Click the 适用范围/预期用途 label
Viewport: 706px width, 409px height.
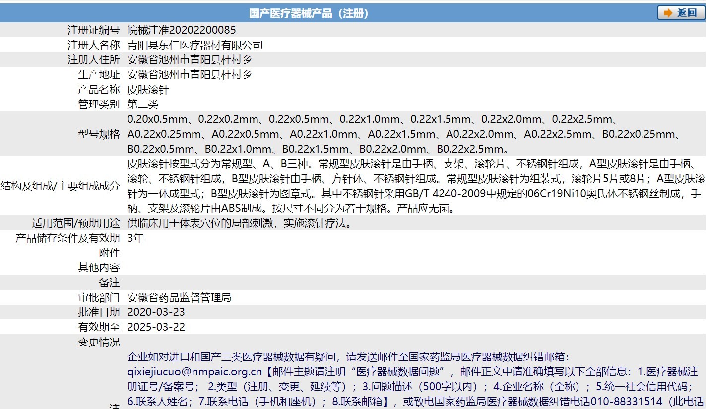(76, 223)
